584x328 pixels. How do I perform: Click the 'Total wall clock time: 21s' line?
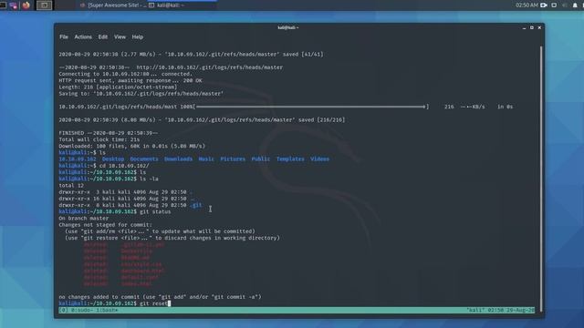click(99, 139)
